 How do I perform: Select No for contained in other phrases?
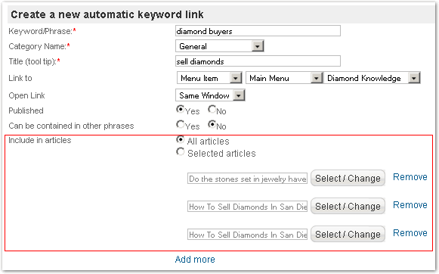click(212, 124)
